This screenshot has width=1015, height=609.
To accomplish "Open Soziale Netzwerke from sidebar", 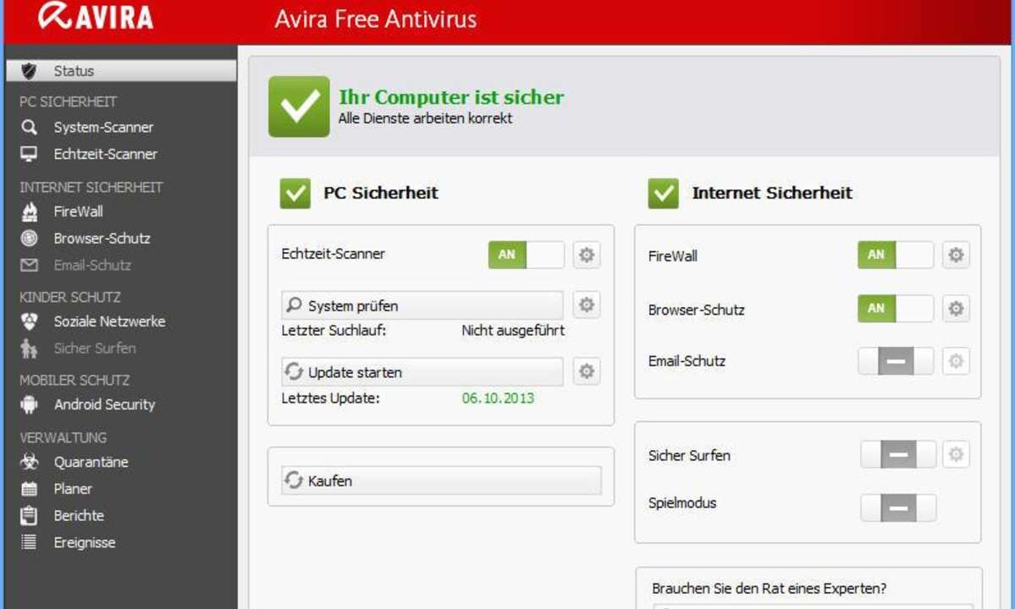I will [x=110, y=321].
